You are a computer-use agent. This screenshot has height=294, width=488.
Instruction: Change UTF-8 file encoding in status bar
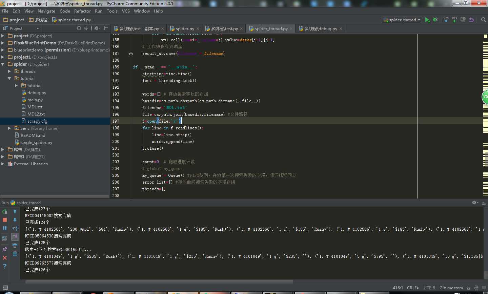(429, 288)
